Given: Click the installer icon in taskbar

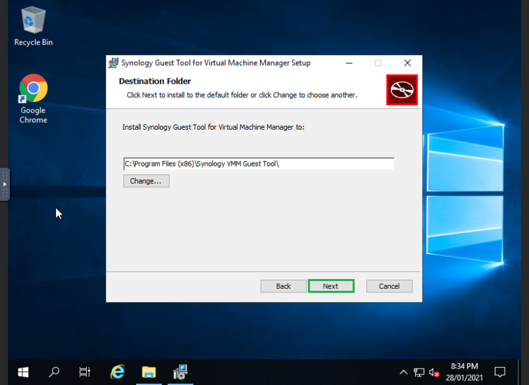Looking at the screenshot, I should click(x=180, y=372).
